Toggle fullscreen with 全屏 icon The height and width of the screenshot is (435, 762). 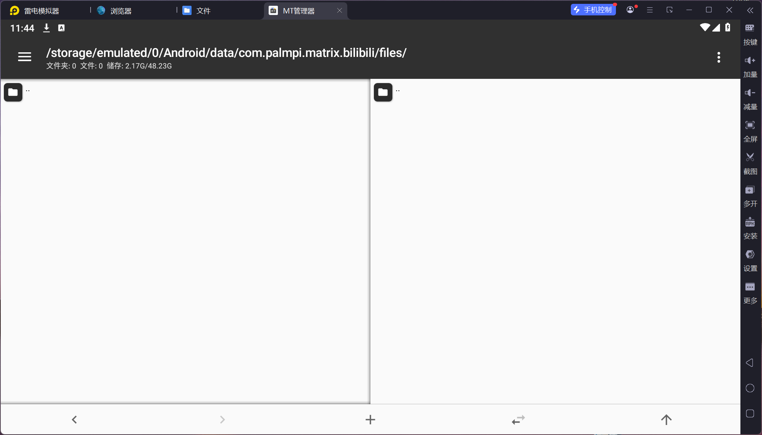[x=750, y=130]
